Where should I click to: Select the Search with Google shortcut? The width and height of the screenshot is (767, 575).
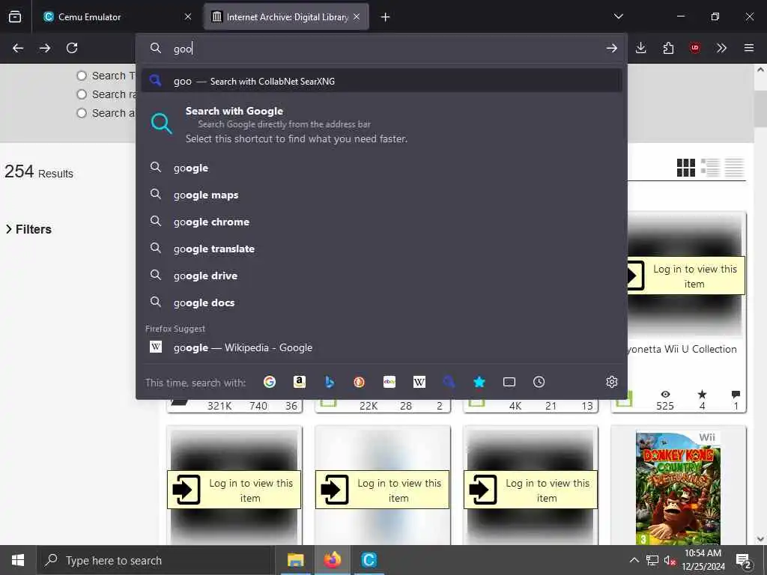(381, 124)
